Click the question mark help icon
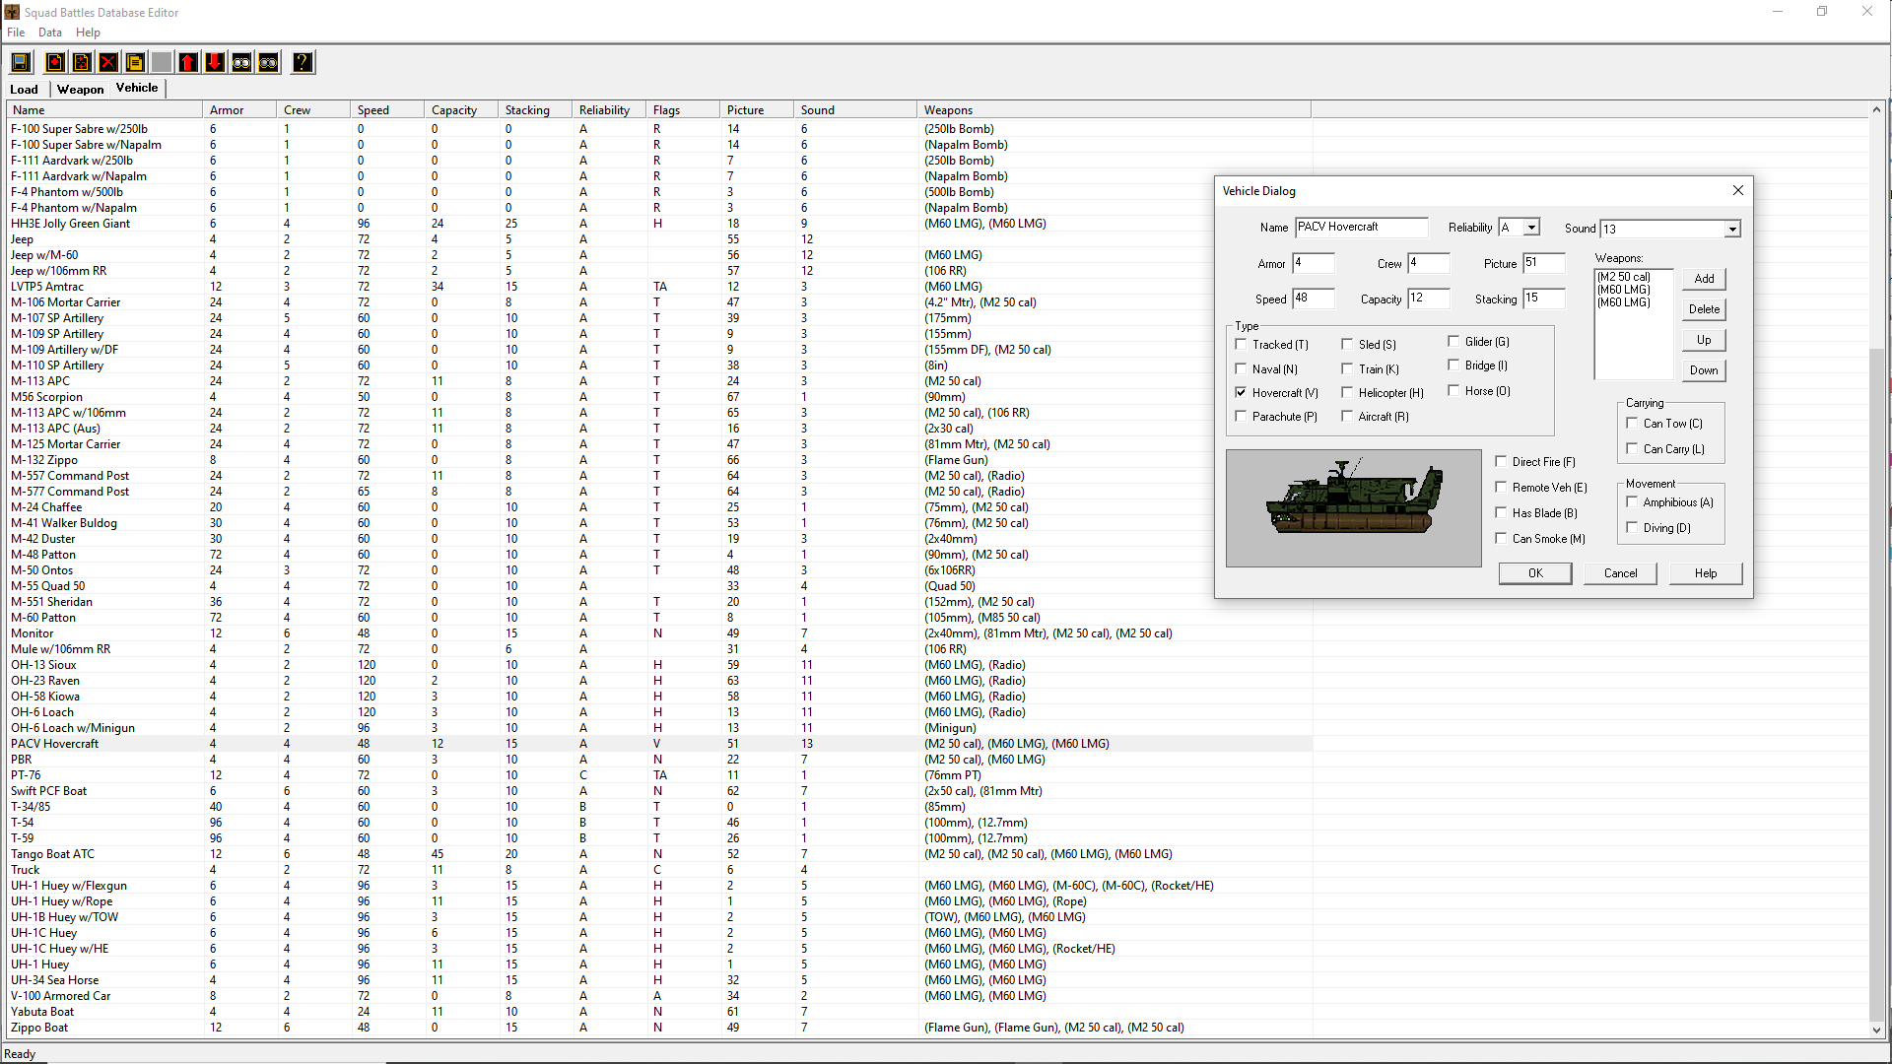 coord(303,63)
